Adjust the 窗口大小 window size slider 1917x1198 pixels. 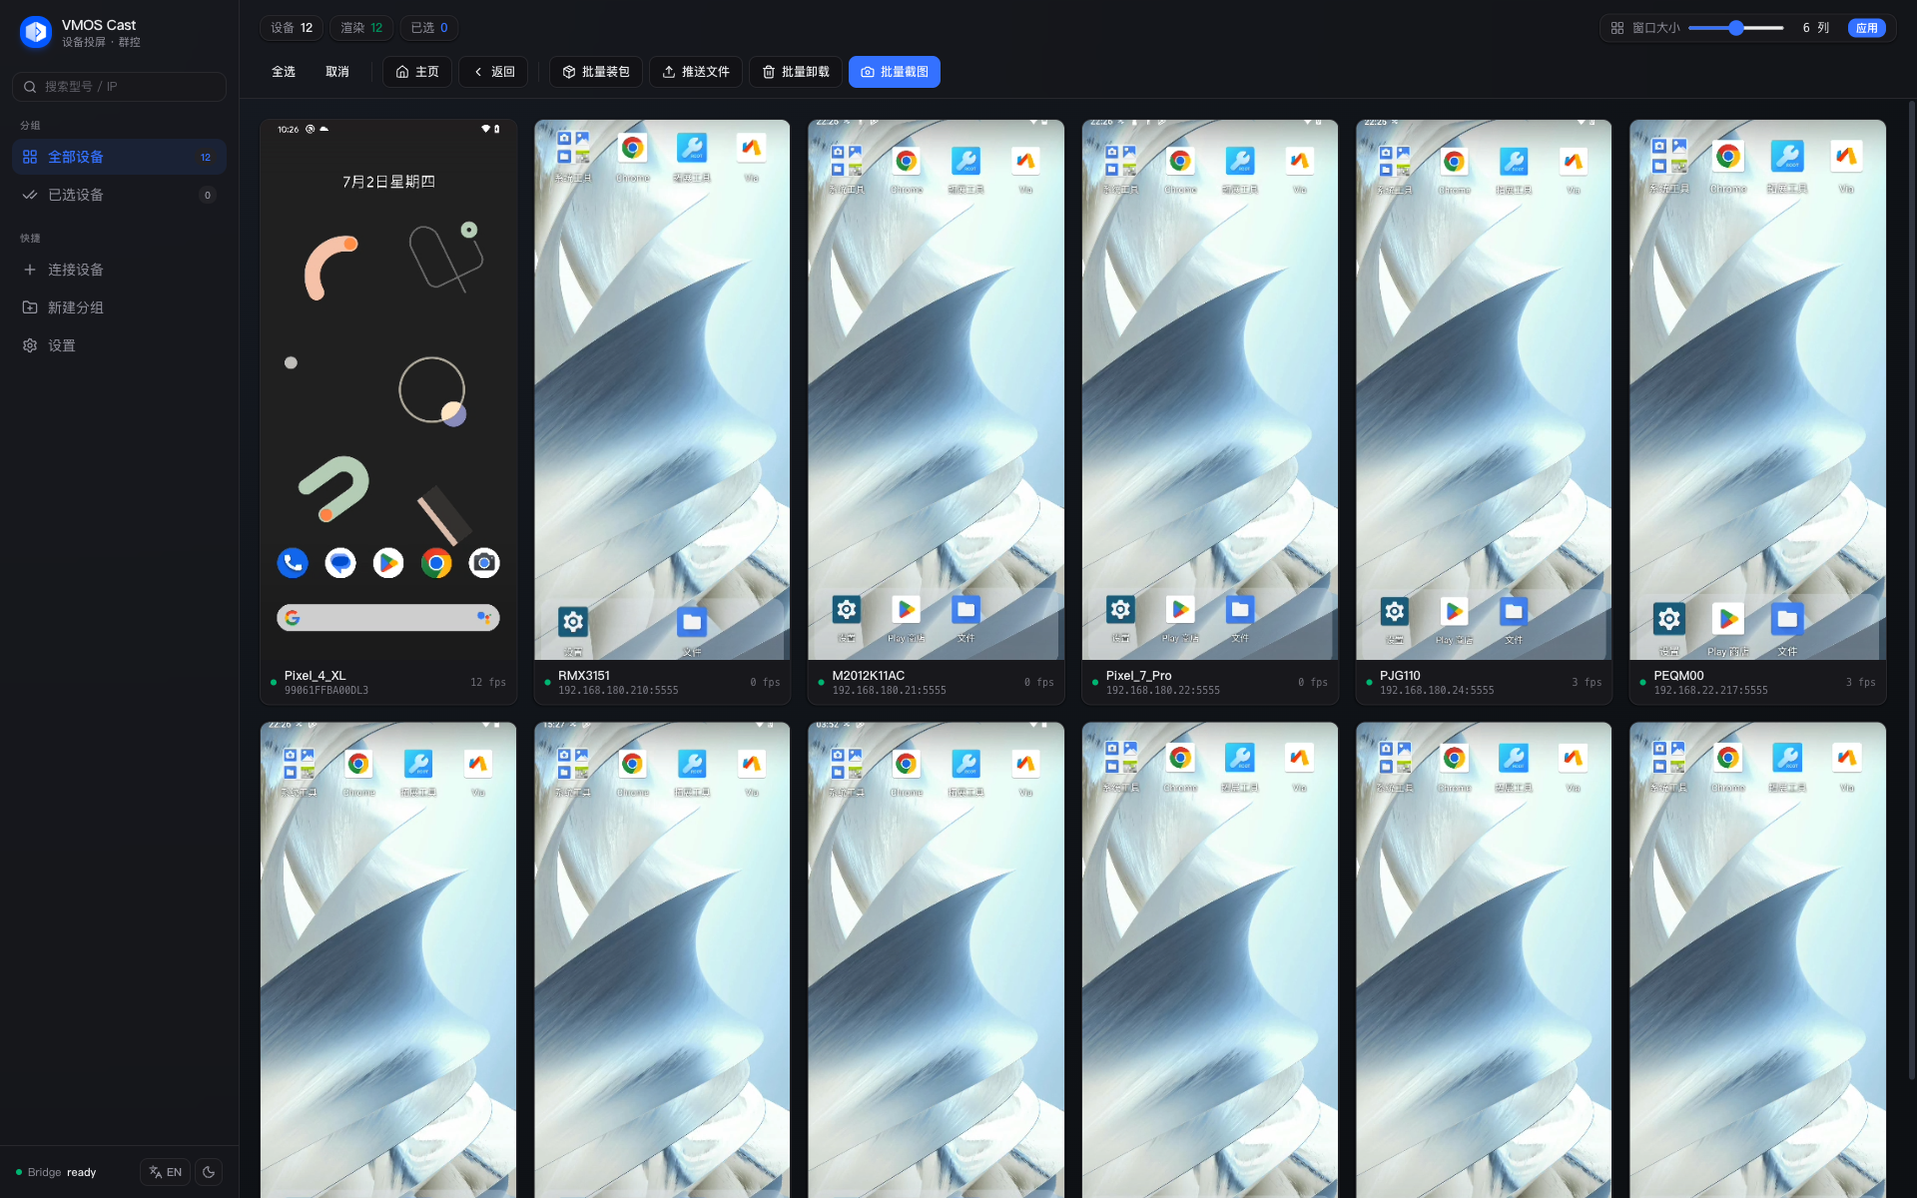tap(1735, 28)
